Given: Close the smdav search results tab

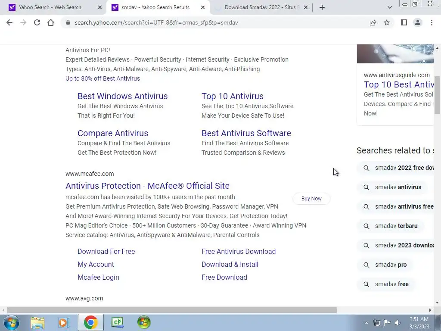Looking at the screenshot, I should tap(203, 7).
